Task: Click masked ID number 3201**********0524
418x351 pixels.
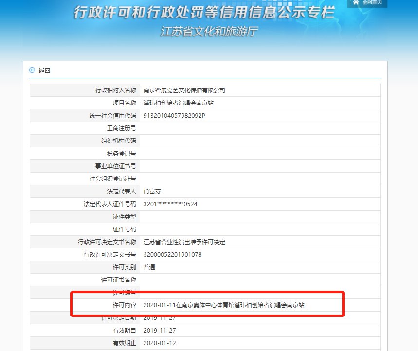Action: 170,204
